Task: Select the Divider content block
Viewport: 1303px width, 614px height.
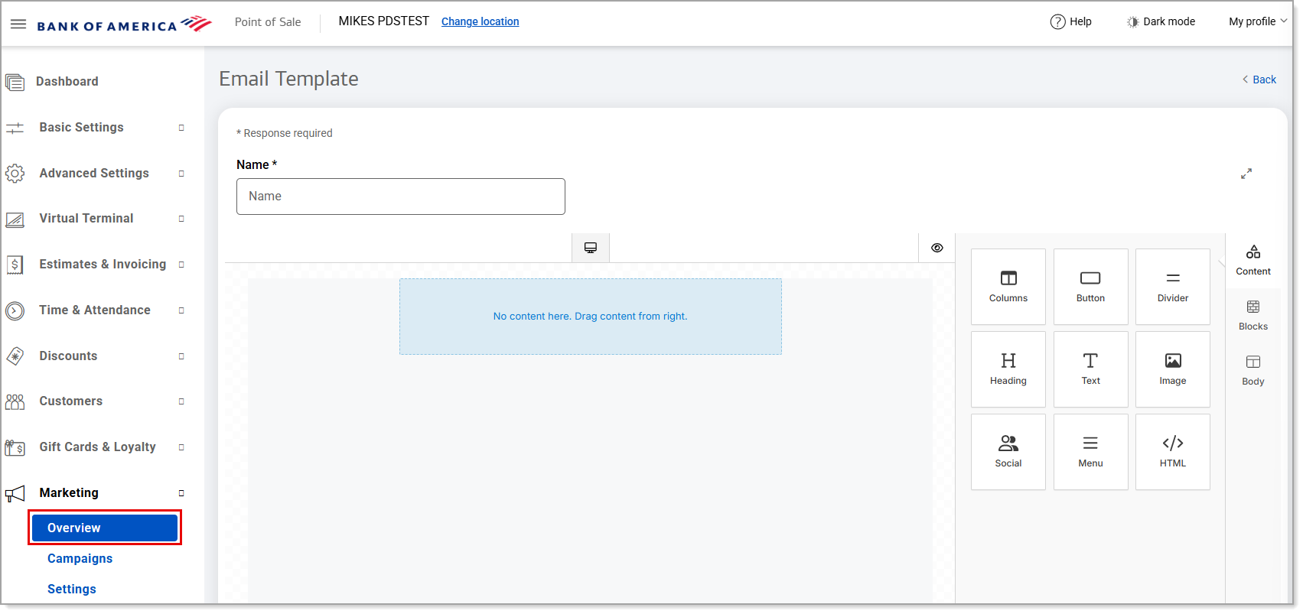Action: coord(1173,287)
